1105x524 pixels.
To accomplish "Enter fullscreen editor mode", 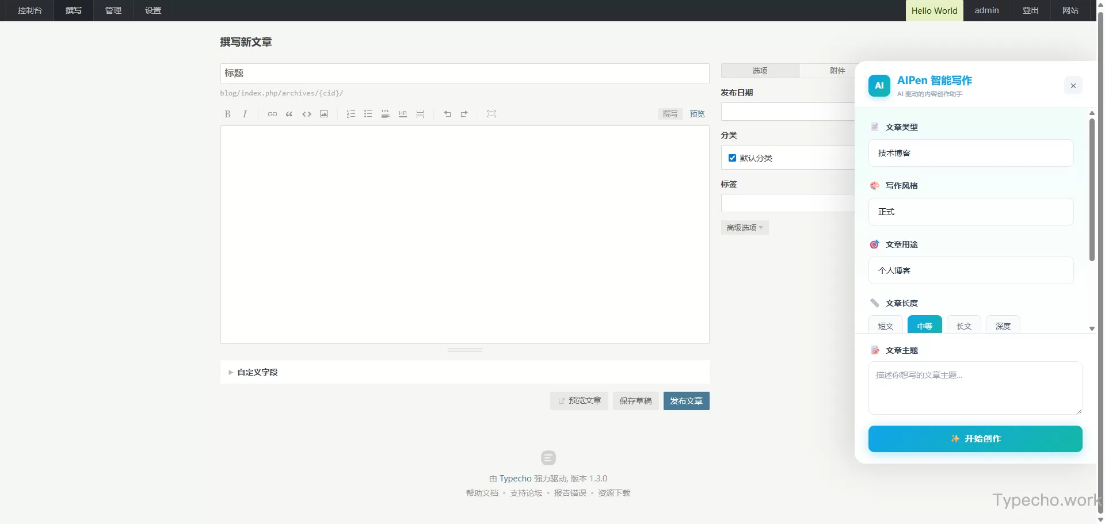I will point(491,114).
